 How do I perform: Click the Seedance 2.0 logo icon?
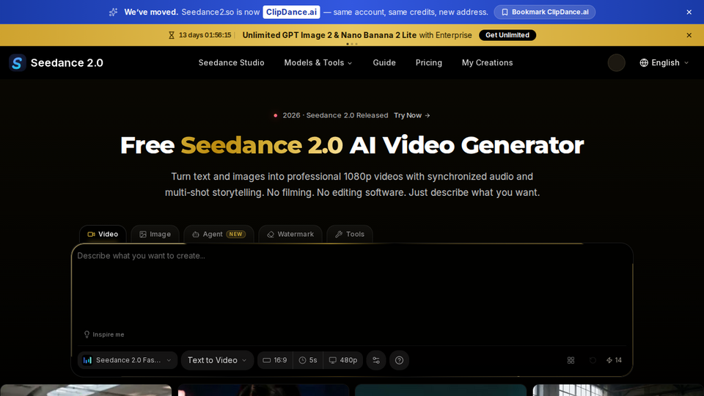[x=17, y=63]
